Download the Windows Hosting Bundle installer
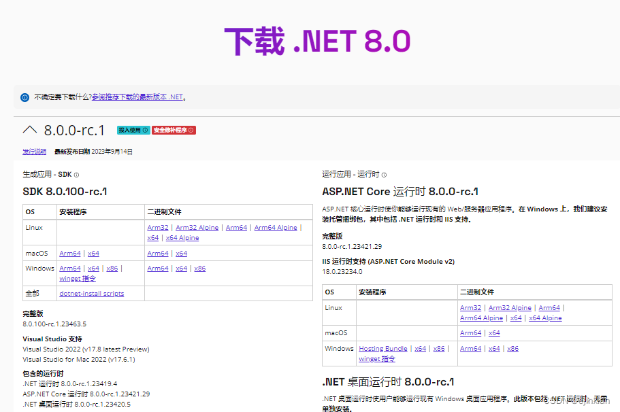This screenshot has height=412, width=620. coord(383,349)
